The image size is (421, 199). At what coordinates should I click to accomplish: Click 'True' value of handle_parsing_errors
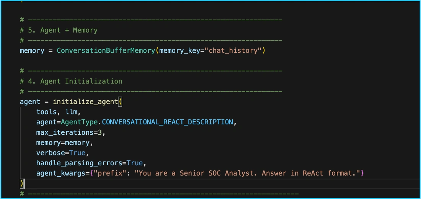(134, 163)
